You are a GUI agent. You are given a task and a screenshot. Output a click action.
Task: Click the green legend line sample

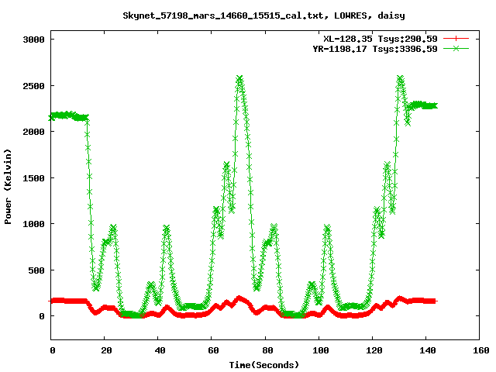point(456,48)
